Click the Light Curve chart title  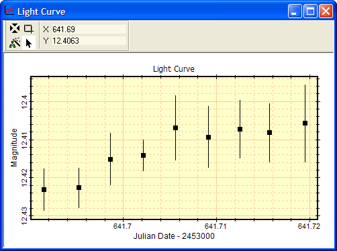(x=174, y=69)
